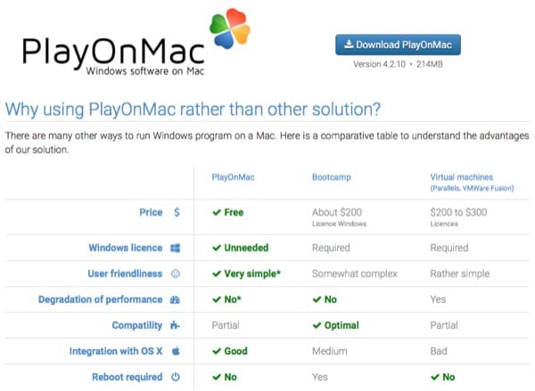Image resolution: width=535 pixels, height=391 pixels.
Task: Click the Apple icon for Integration with OS X
Action: 176,351
